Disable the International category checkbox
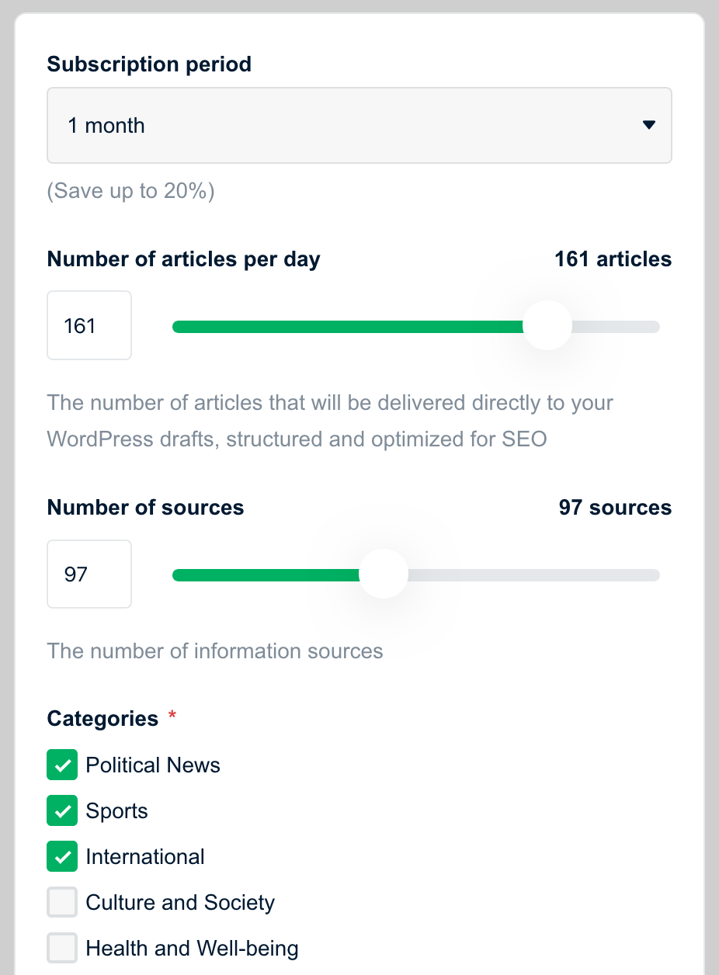Viewport: 719px width, 975px height. pos(62,857)
